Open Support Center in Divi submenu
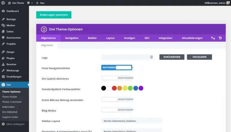The image size is (231, 132). click(x=10, y=117)
